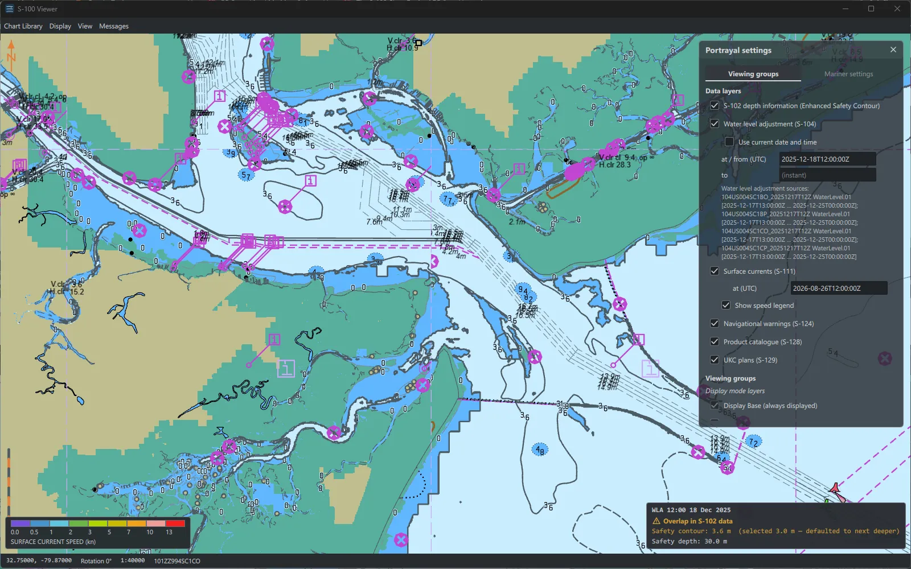
Task: Toggle Water level adjustment (S-104) checkbox
Action: pos(715,123)
